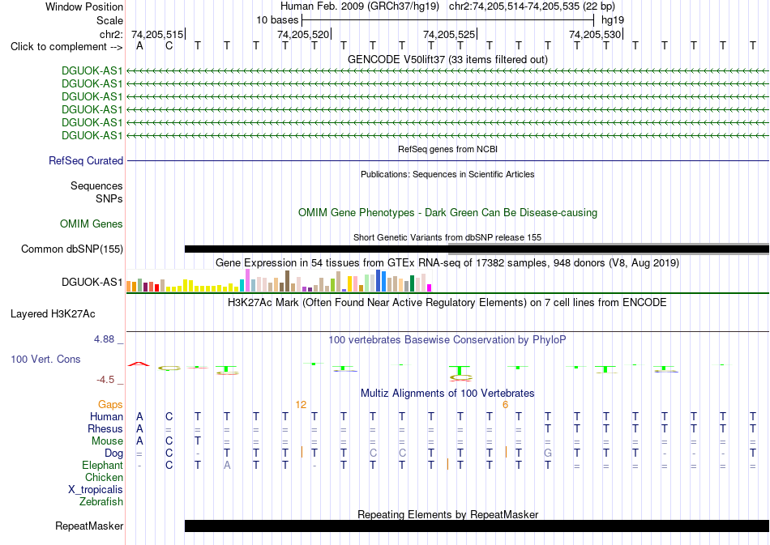Click the Elephant species row label
The image size is (770, 545).
103,465
